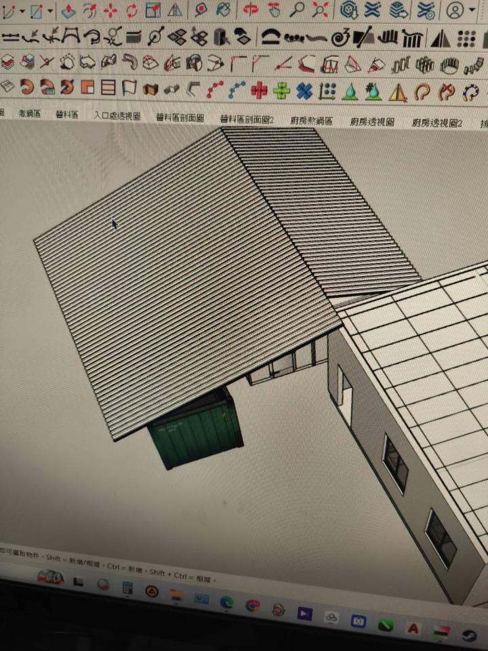Select the Follow Me tool
Image resolution: width=488 pixels, height=651 pixels.
coord(89,10)
